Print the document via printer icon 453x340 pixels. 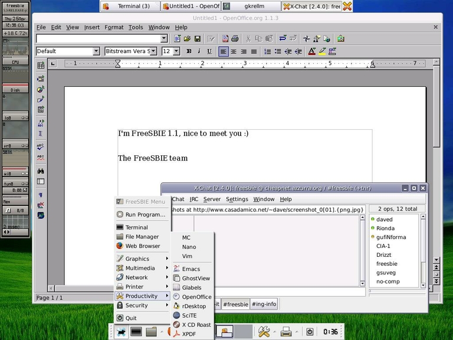point(235,38)
